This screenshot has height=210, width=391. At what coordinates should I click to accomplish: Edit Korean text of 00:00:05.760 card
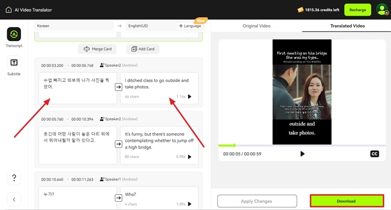click(x=78, y=145)
